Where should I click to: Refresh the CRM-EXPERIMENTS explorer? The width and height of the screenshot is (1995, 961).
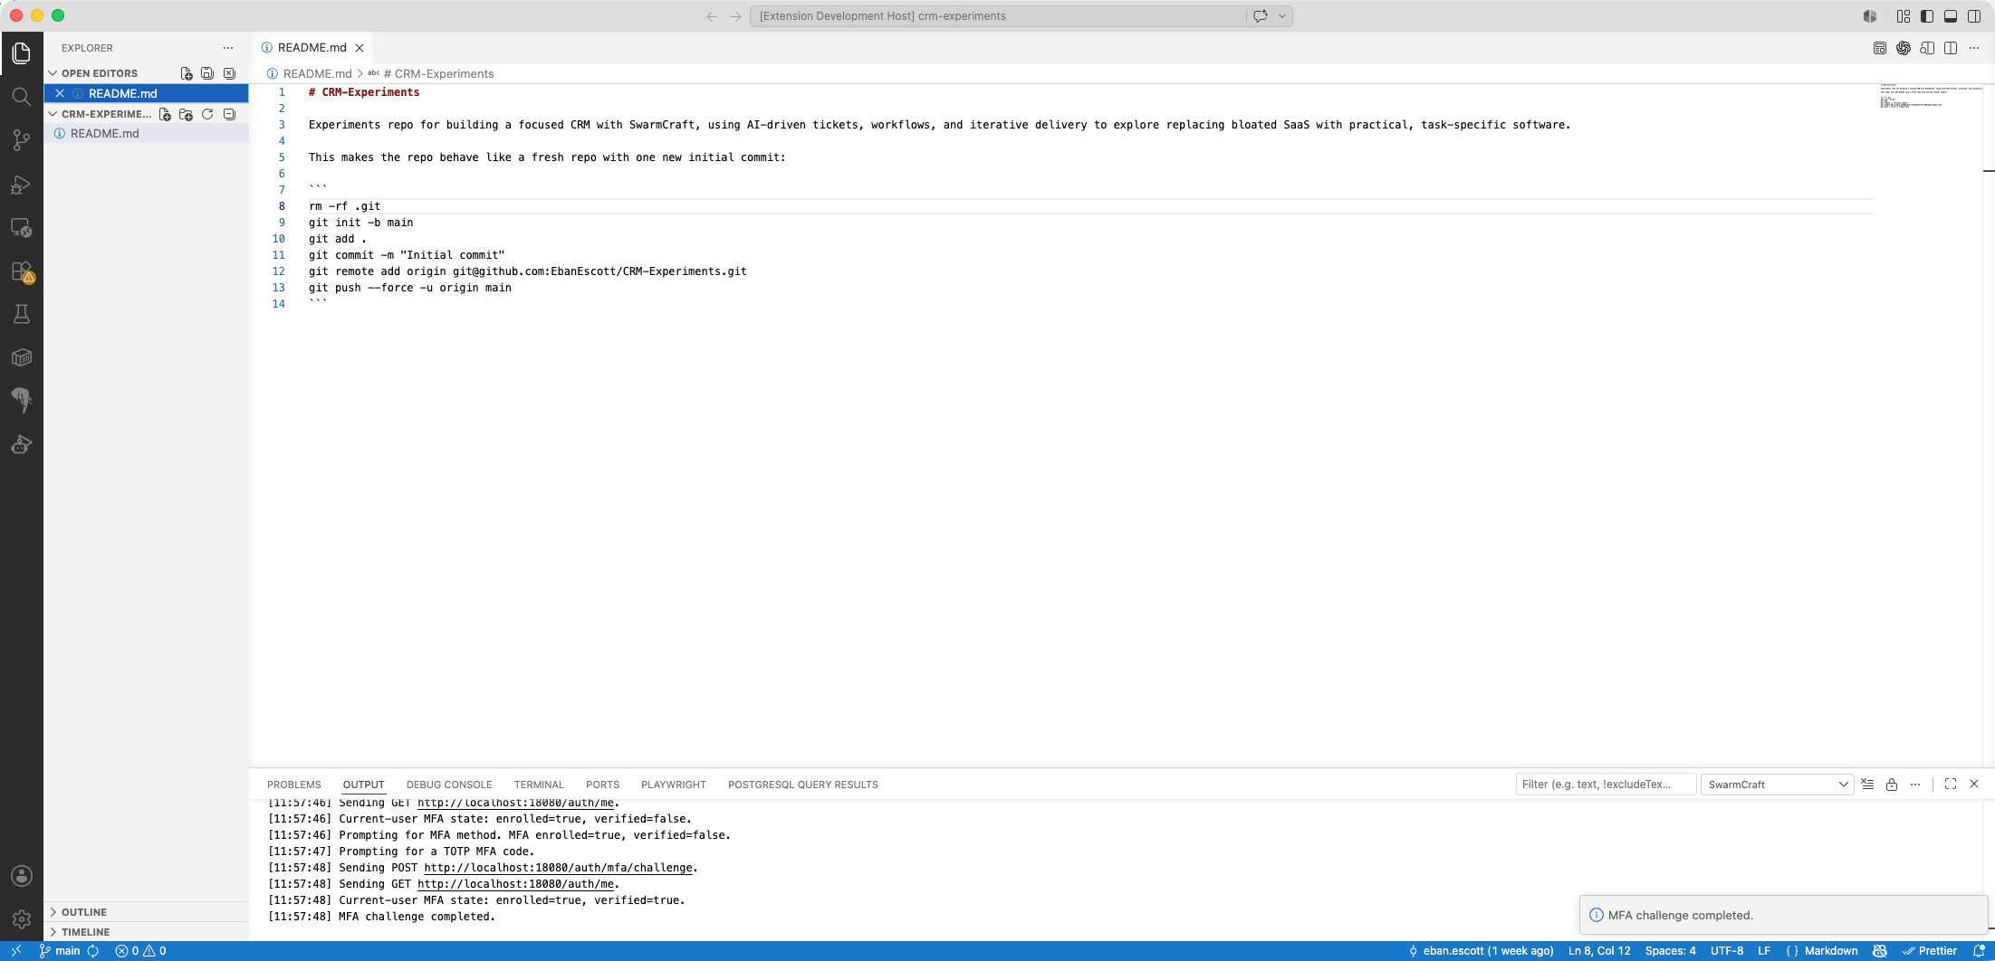pyautogui.click(x=207, y=114)
